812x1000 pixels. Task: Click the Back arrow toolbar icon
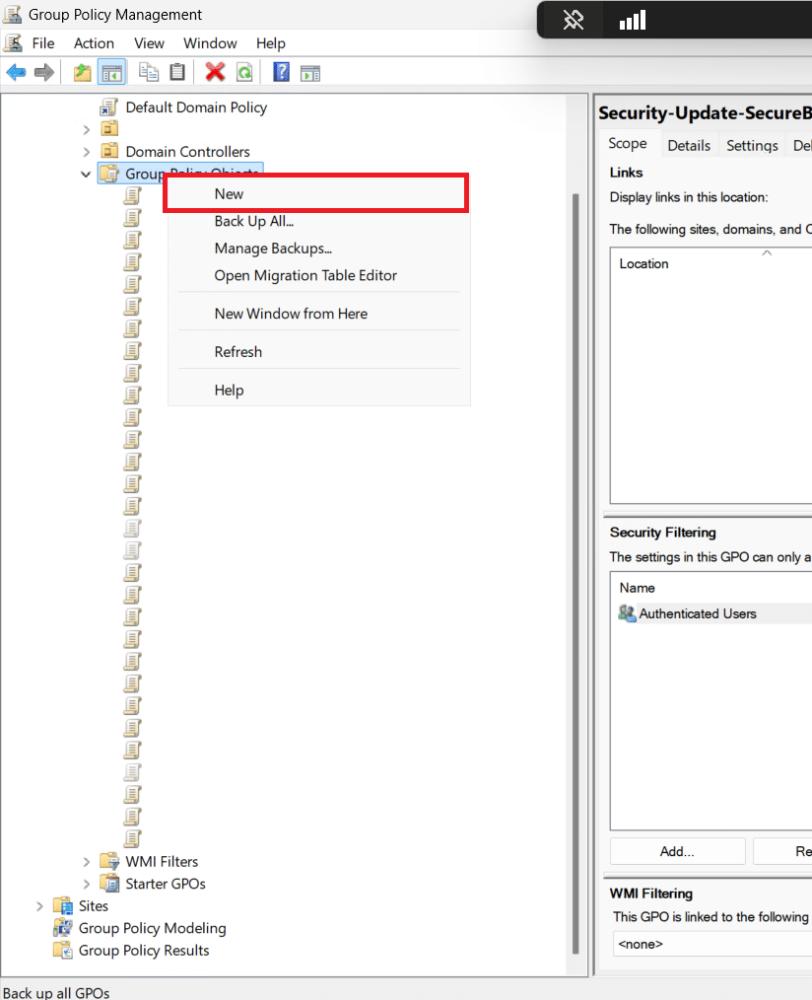[16, 72]
